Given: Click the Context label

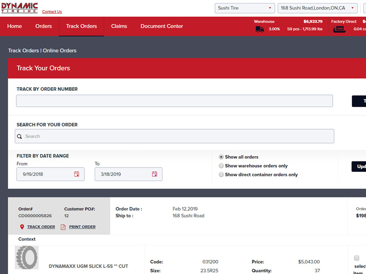Looking at the screenshot, I should point(27,239).
